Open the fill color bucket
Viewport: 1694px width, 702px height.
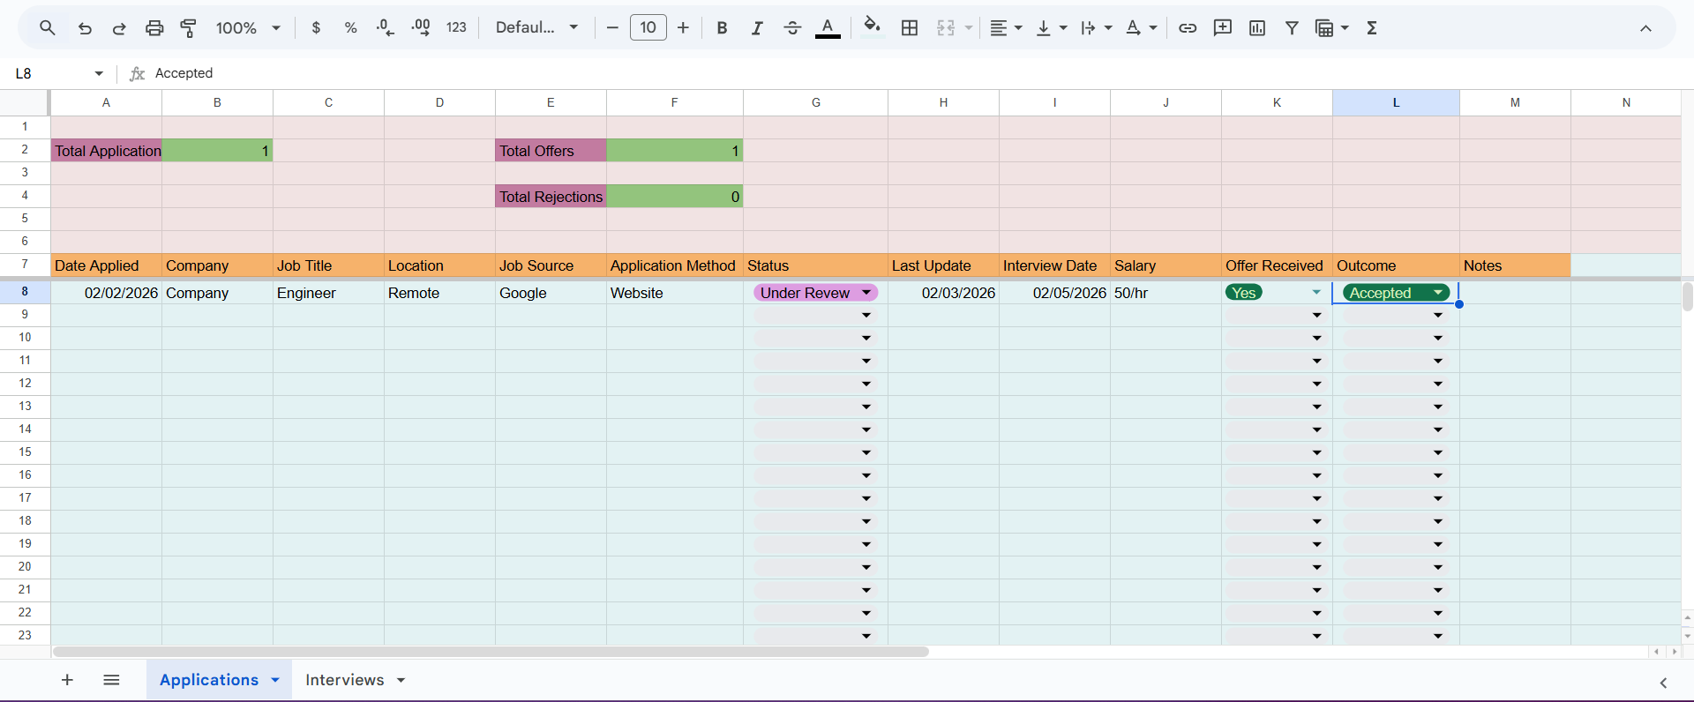pyautogui.click(x=873, y=26)
